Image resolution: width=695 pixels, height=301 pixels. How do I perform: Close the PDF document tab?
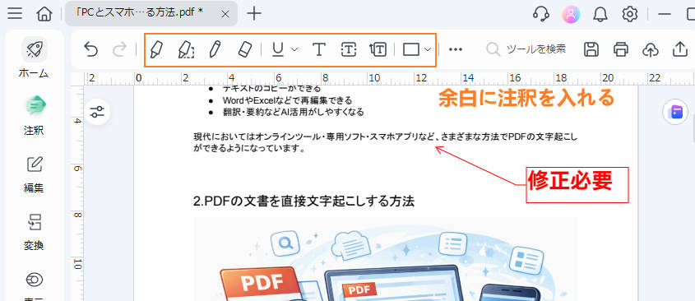pos(225,14)
